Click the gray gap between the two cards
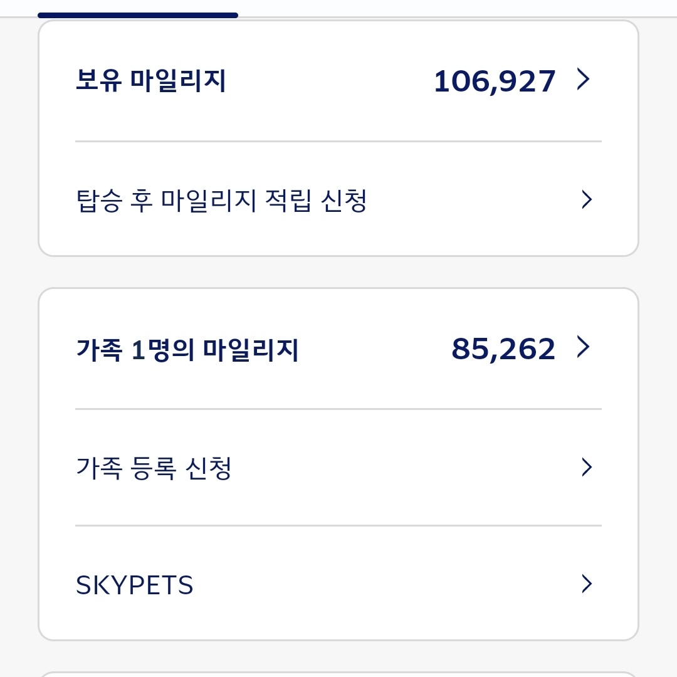Image resolution: width=677 pixels, height=677 pixels. click(x=338, y=272)
